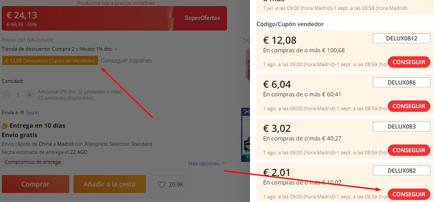Get the € 12,08 coupon with CONSEGUIR
Viewport: 434px width, 202px height.
409,62
